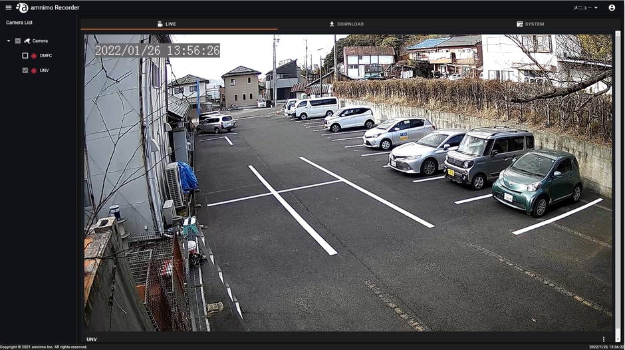Click the footer date and time

(606, 347)
